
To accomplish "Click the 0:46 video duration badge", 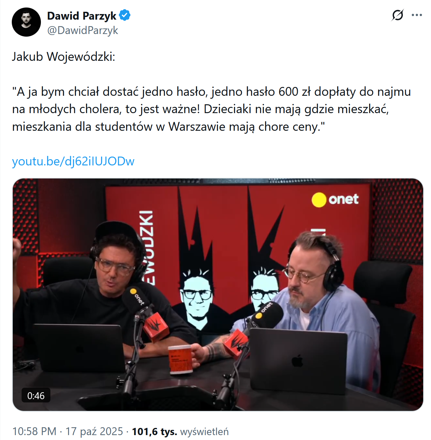I will 36,396.
